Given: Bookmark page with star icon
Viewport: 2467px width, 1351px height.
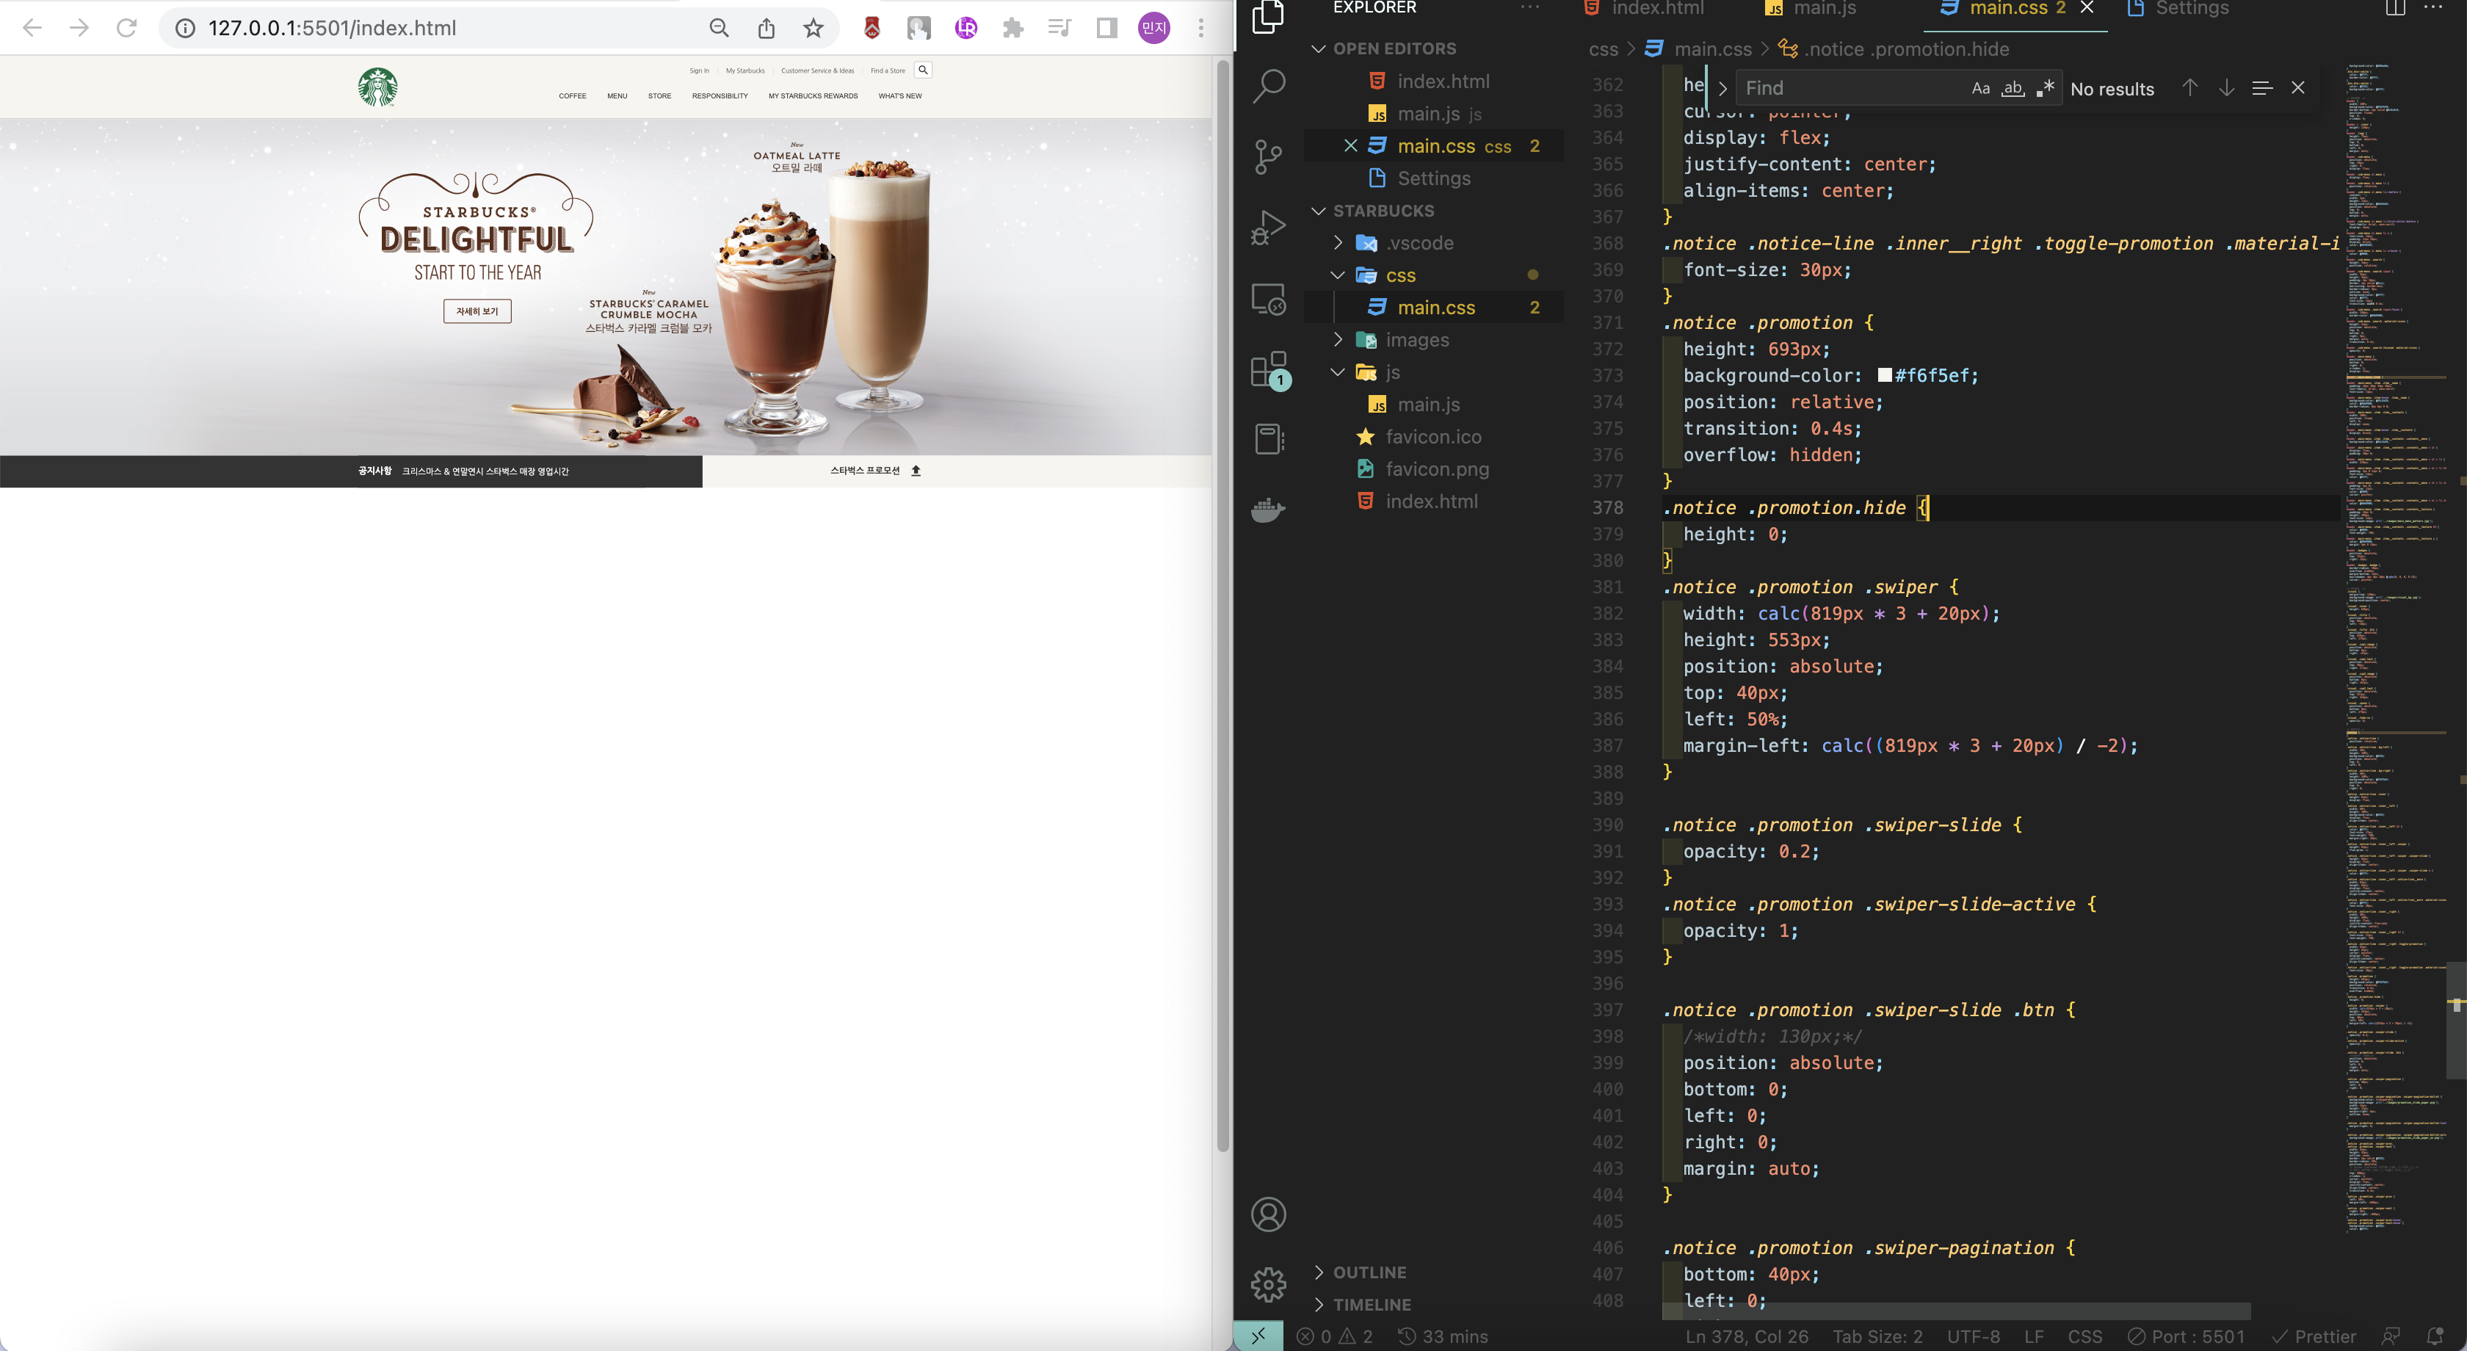Looking at the screenshot, I should [x=813, y=28].
